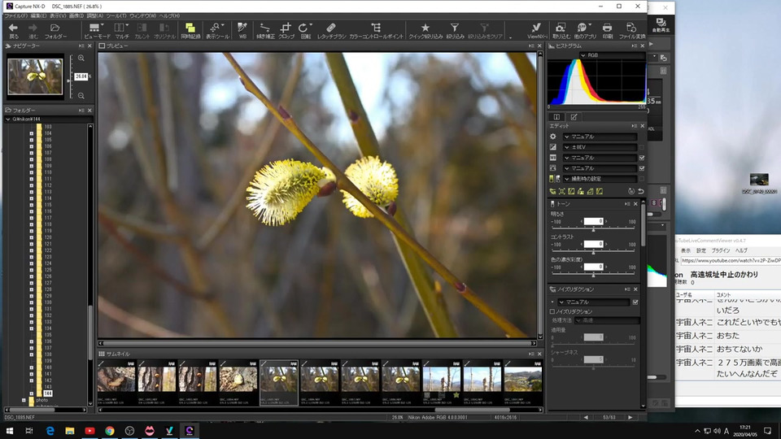
Task: Open the ファイル(F) menu
Action: pyautogui.click(x=15, y=16)
